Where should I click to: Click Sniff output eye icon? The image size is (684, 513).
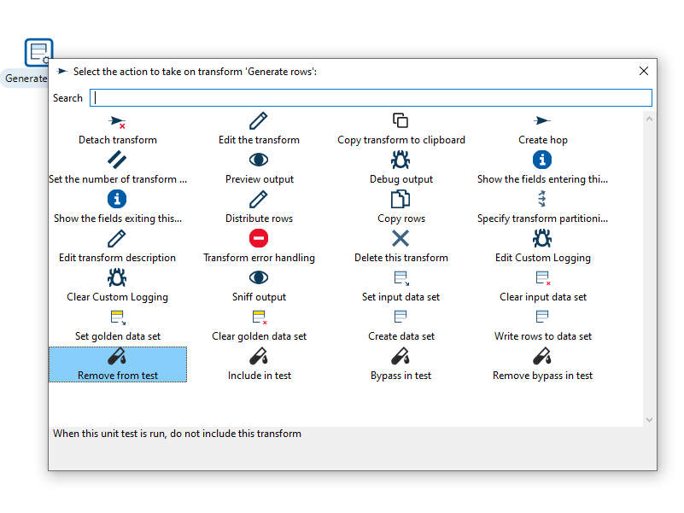click(259, 277)
